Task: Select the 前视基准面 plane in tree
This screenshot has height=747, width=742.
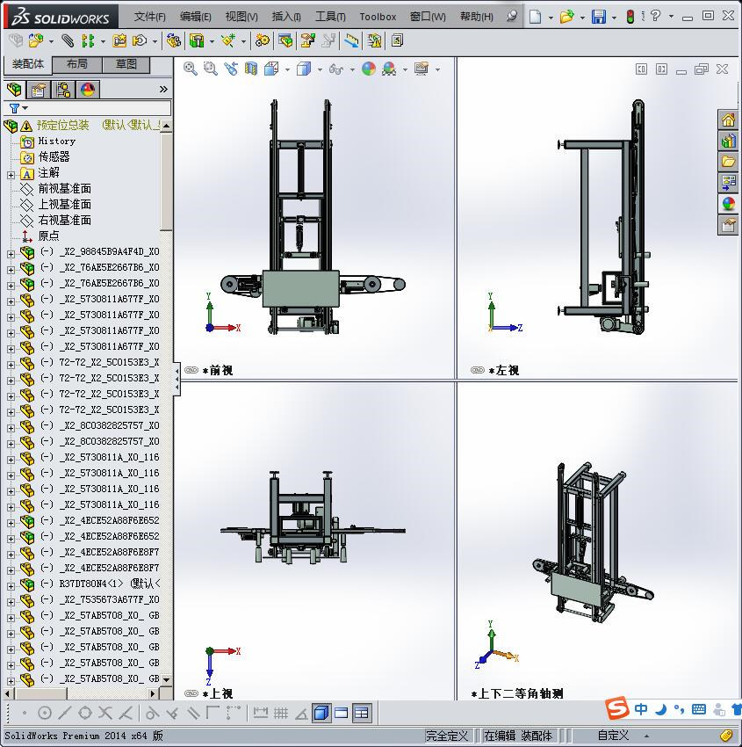Action: coord(64,189)
